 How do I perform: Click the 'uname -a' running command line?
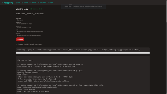coord(50,64)
